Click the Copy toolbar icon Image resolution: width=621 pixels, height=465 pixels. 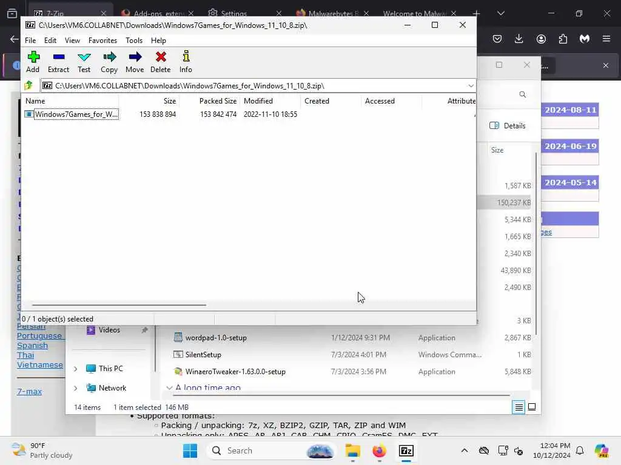click(x=109, y=62)
